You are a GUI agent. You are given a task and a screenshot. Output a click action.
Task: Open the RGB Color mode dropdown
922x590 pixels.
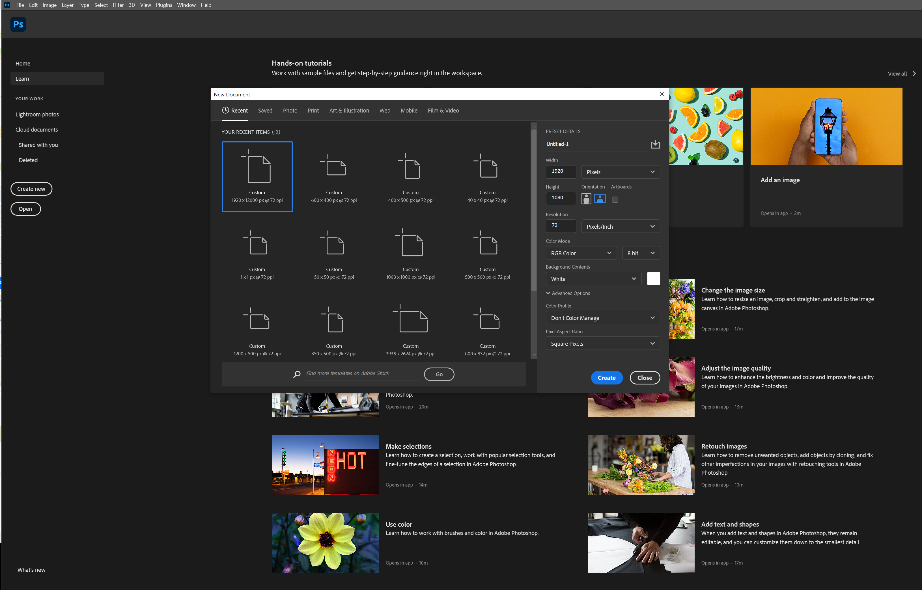581,253
